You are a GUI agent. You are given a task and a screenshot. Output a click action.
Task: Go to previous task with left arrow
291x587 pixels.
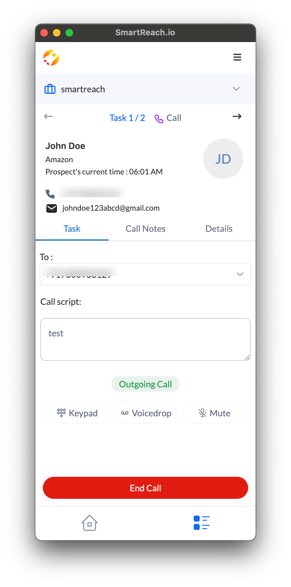[48, 117]
